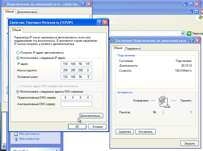Select obtain DNS server address automatically

pyautogui.click(x=18, y=86)
